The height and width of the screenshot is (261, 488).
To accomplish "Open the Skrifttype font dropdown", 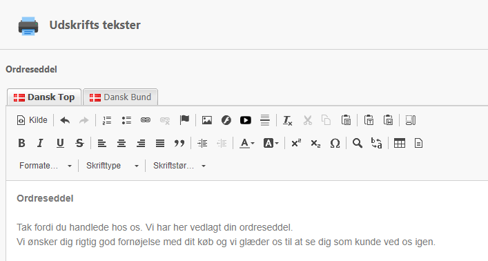I will tap(113, 166).
